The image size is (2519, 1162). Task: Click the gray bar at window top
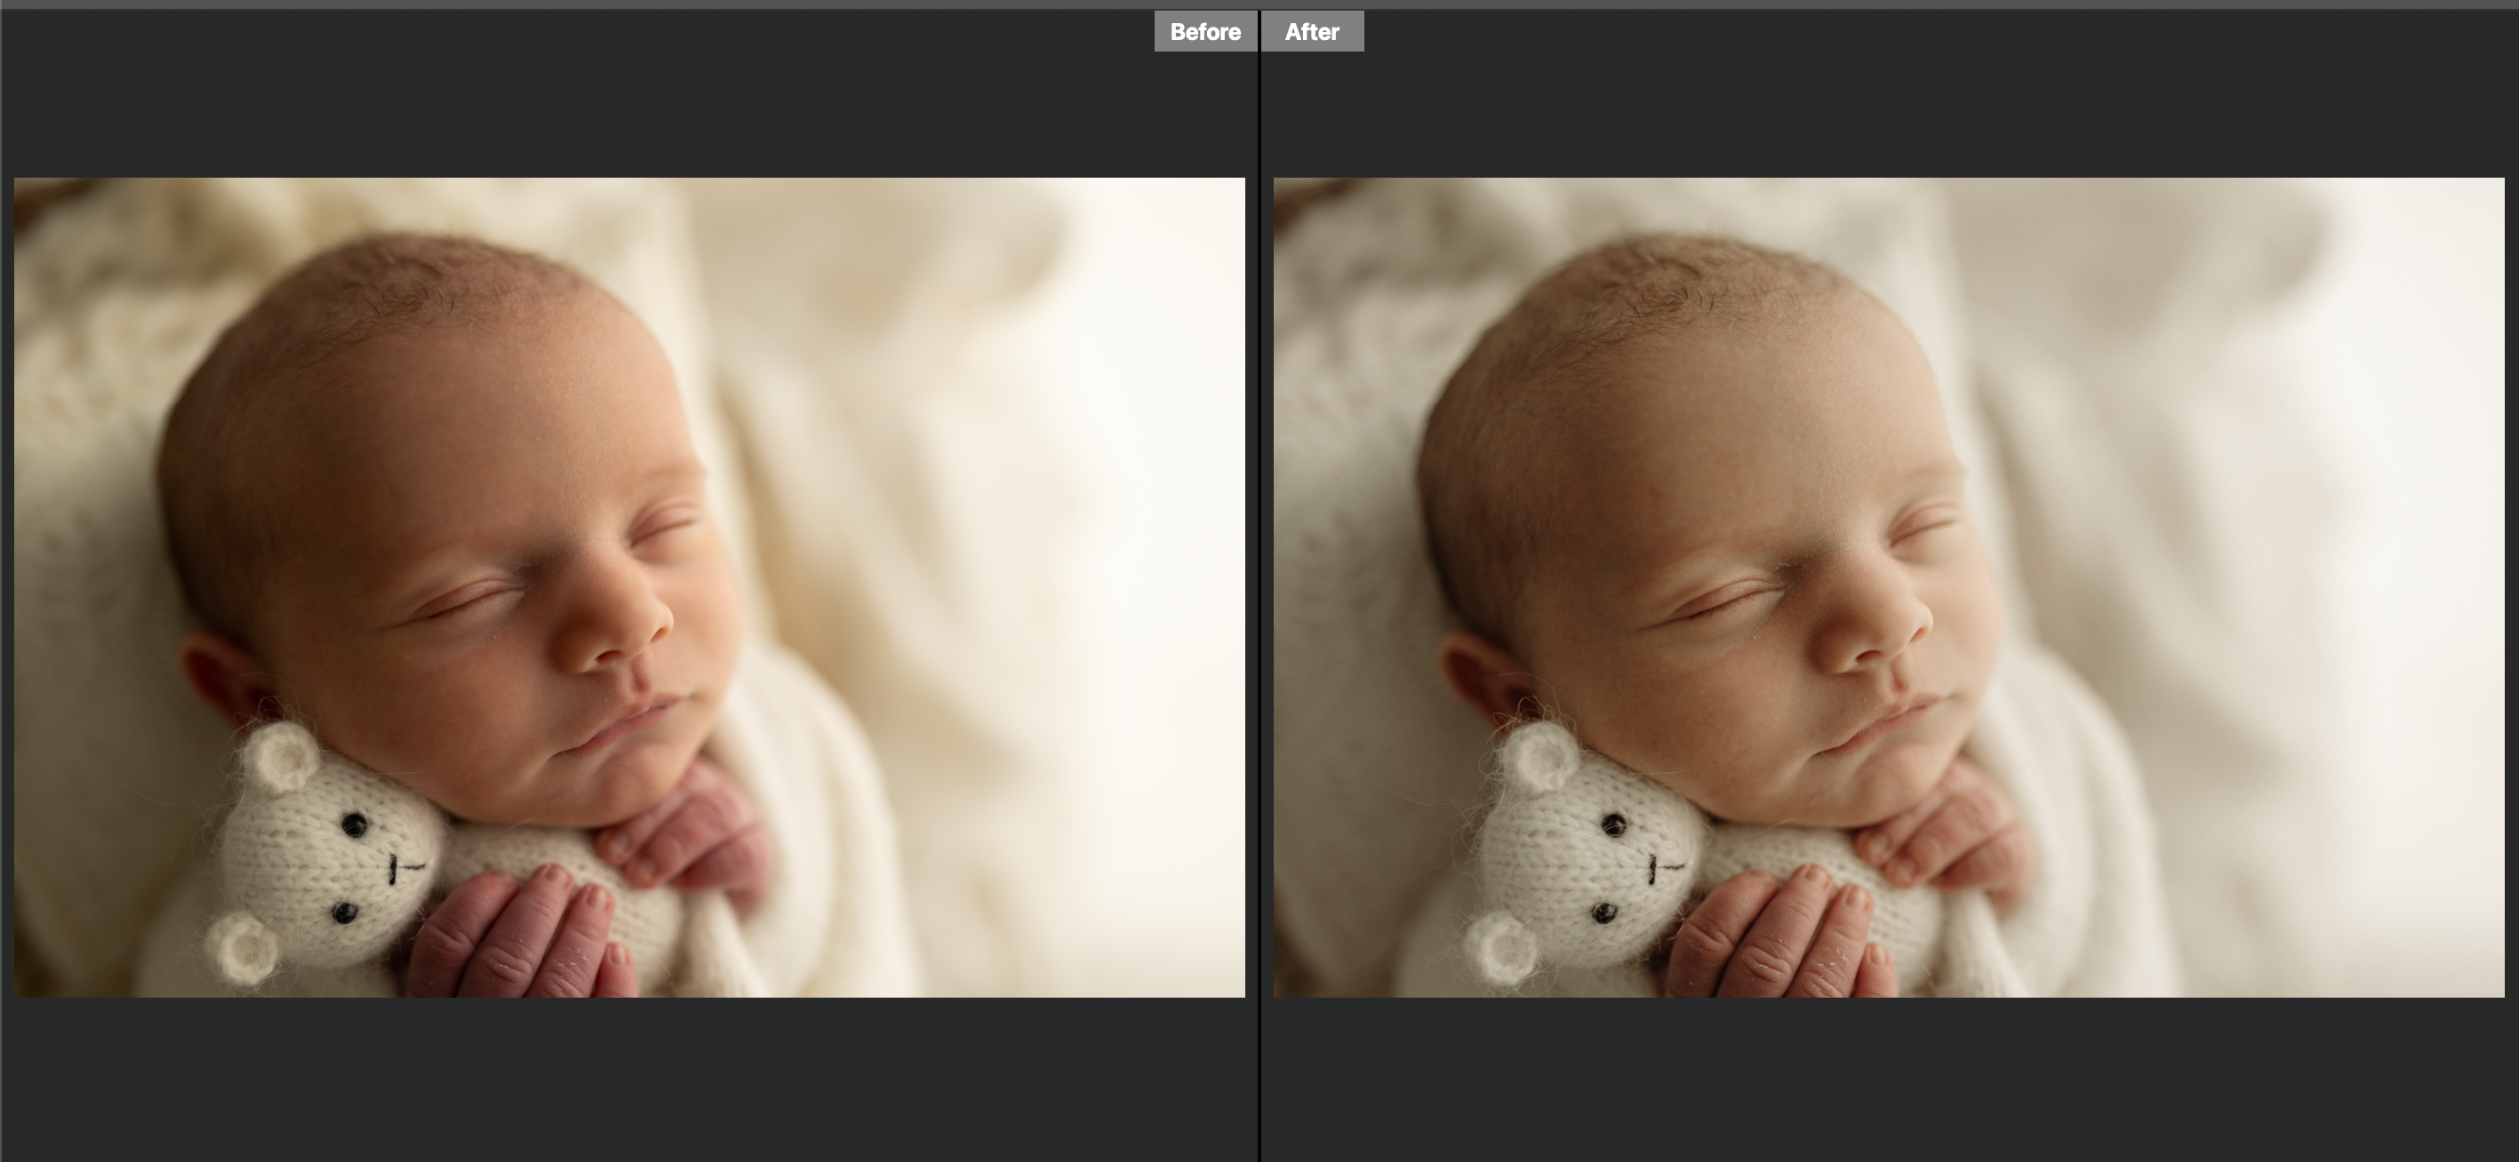[1259, 4]
